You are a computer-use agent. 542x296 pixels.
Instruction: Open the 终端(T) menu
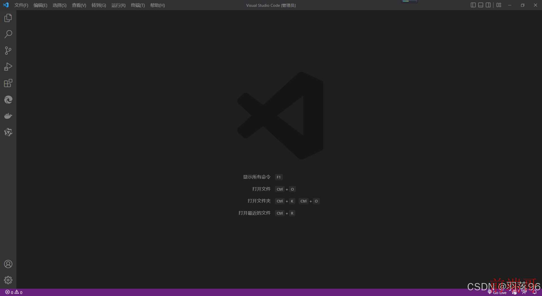[x=138, y=5]
